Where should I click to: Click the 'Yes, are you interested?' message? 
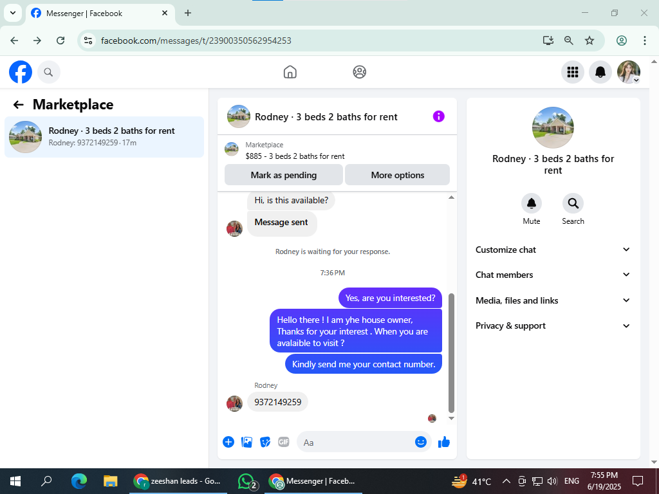point(391,298)
